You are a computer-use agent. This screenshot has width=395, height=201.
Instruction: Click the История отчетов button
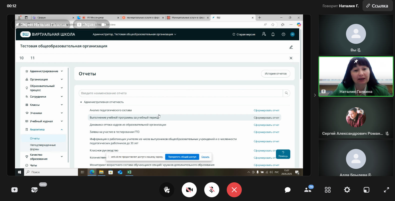(x=275, y=74)
